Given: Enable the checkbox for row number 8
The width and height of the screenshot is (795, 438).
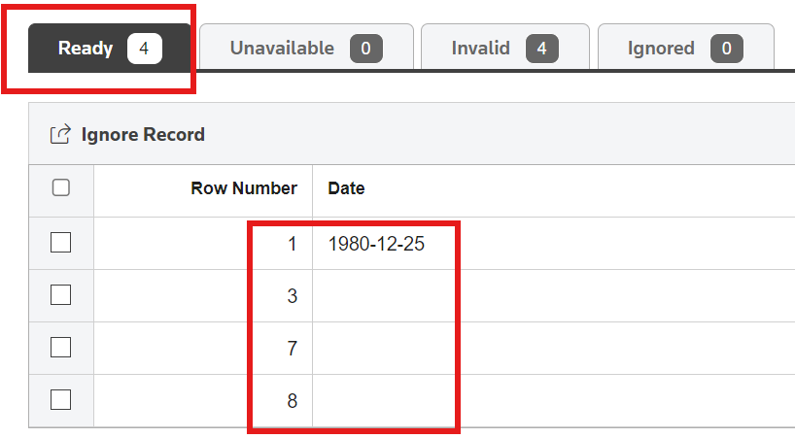Looking at the screenshot, I should tap(60, 399).
